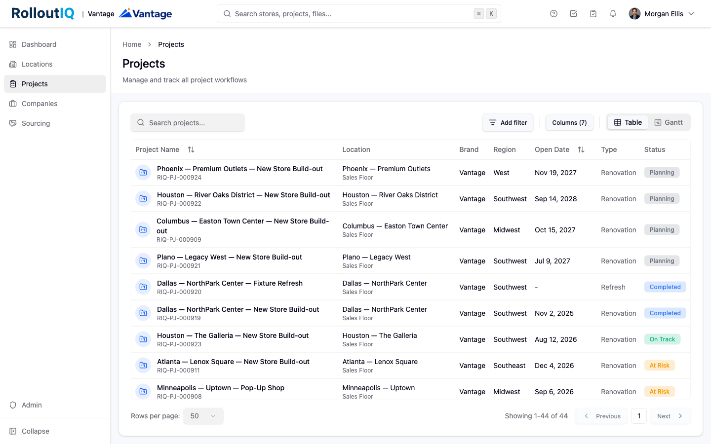Click the Vantage brand logo in header
Image resolution: width=711 pixels, height=444 pixels.
click(146, 13)
